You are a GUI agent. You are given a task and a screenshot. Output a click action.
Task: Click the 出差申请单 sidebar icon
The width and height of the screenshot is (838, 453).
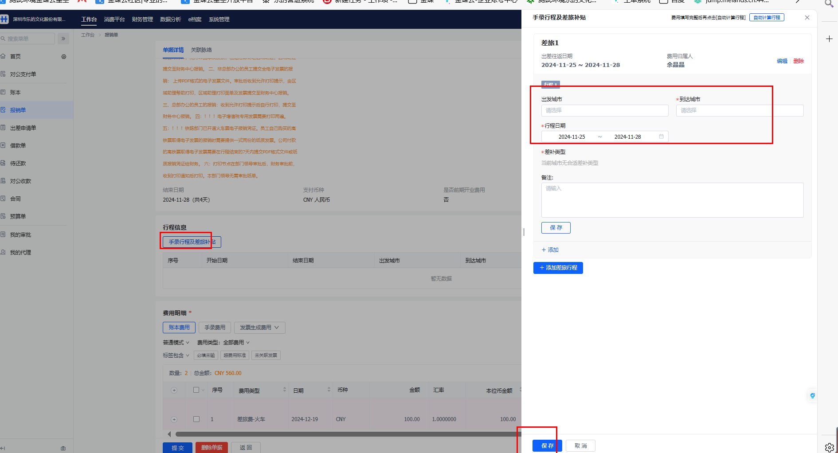pos(3,128)
